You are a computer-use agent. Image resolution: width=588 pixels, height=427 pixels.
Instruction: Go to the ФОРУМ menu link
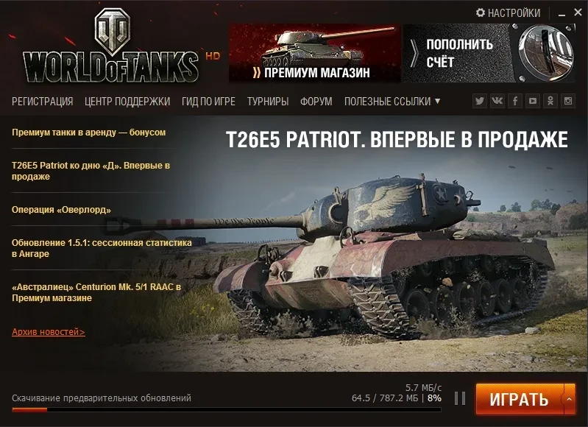316,102
